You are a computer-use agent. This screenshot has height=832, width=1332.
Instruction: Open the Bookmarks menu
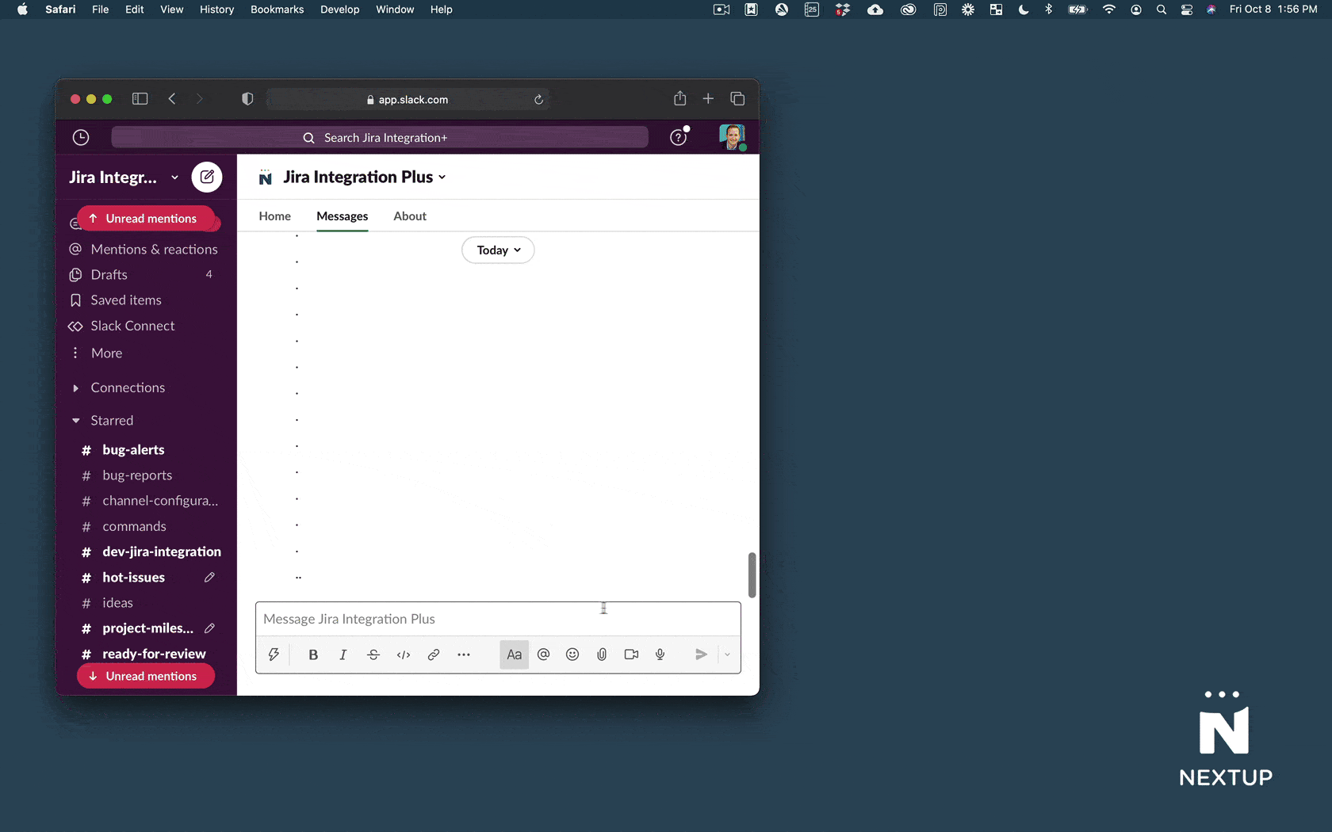coord(277,10)
